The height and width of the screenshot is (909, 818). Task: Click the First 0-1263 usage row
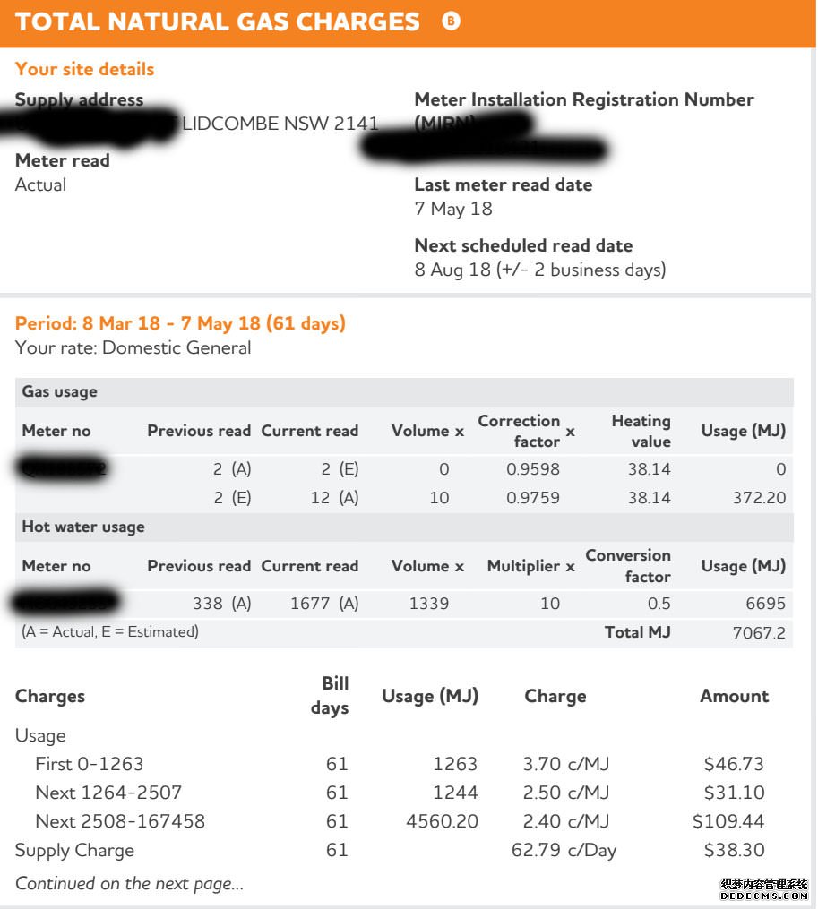[389, 764]
